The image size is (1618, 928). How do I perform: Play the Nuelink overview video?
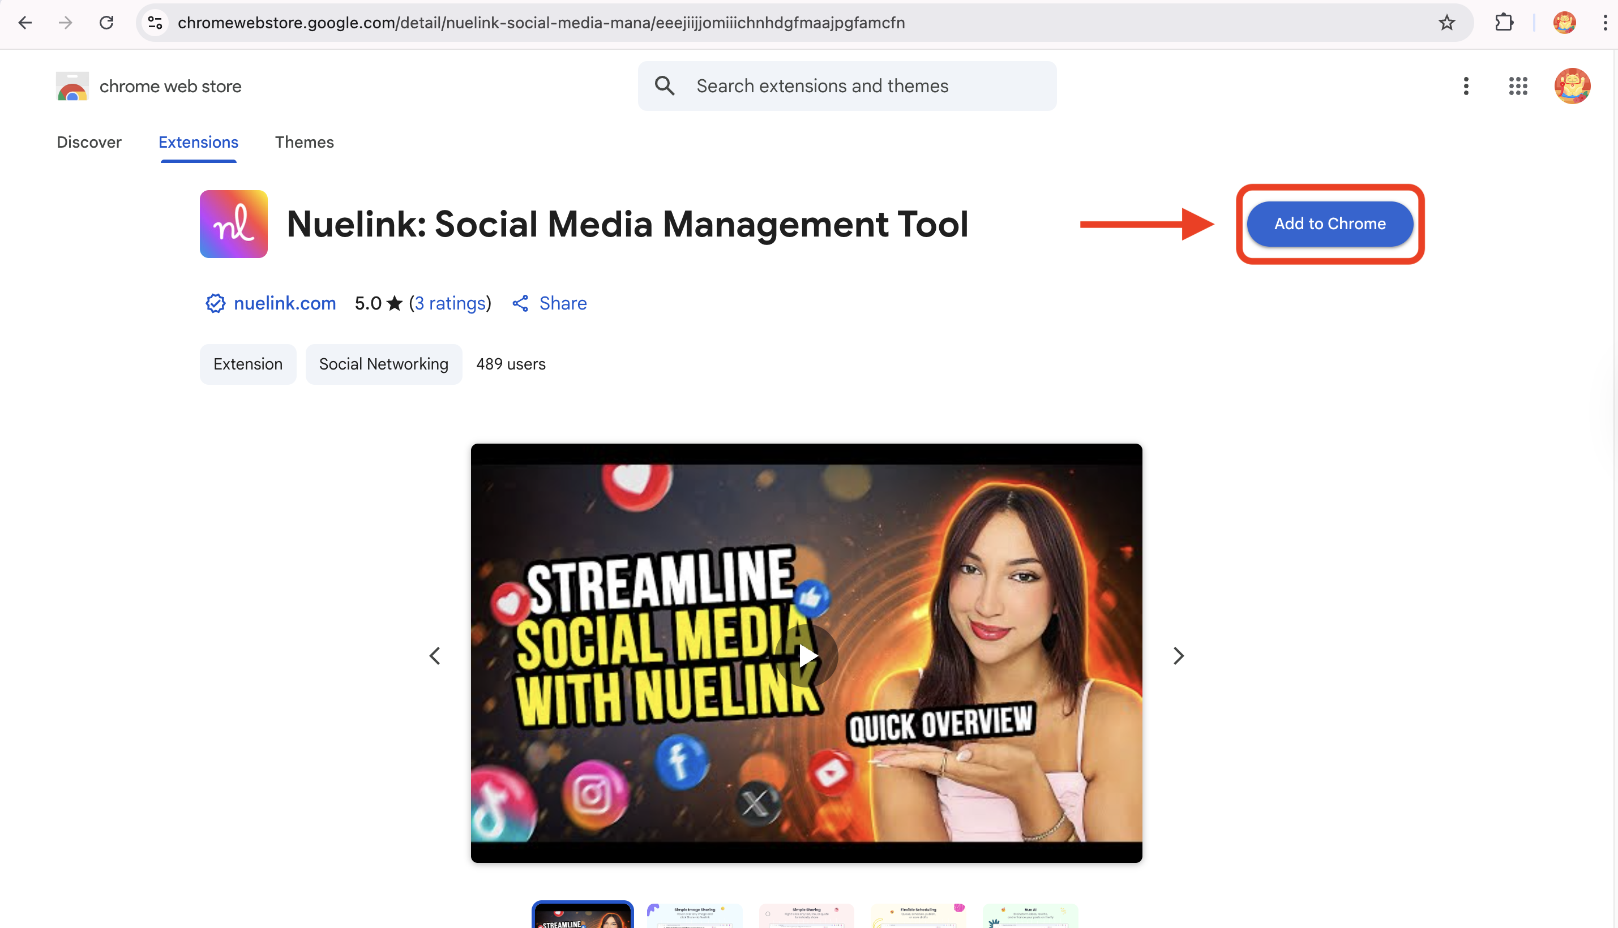806,655
